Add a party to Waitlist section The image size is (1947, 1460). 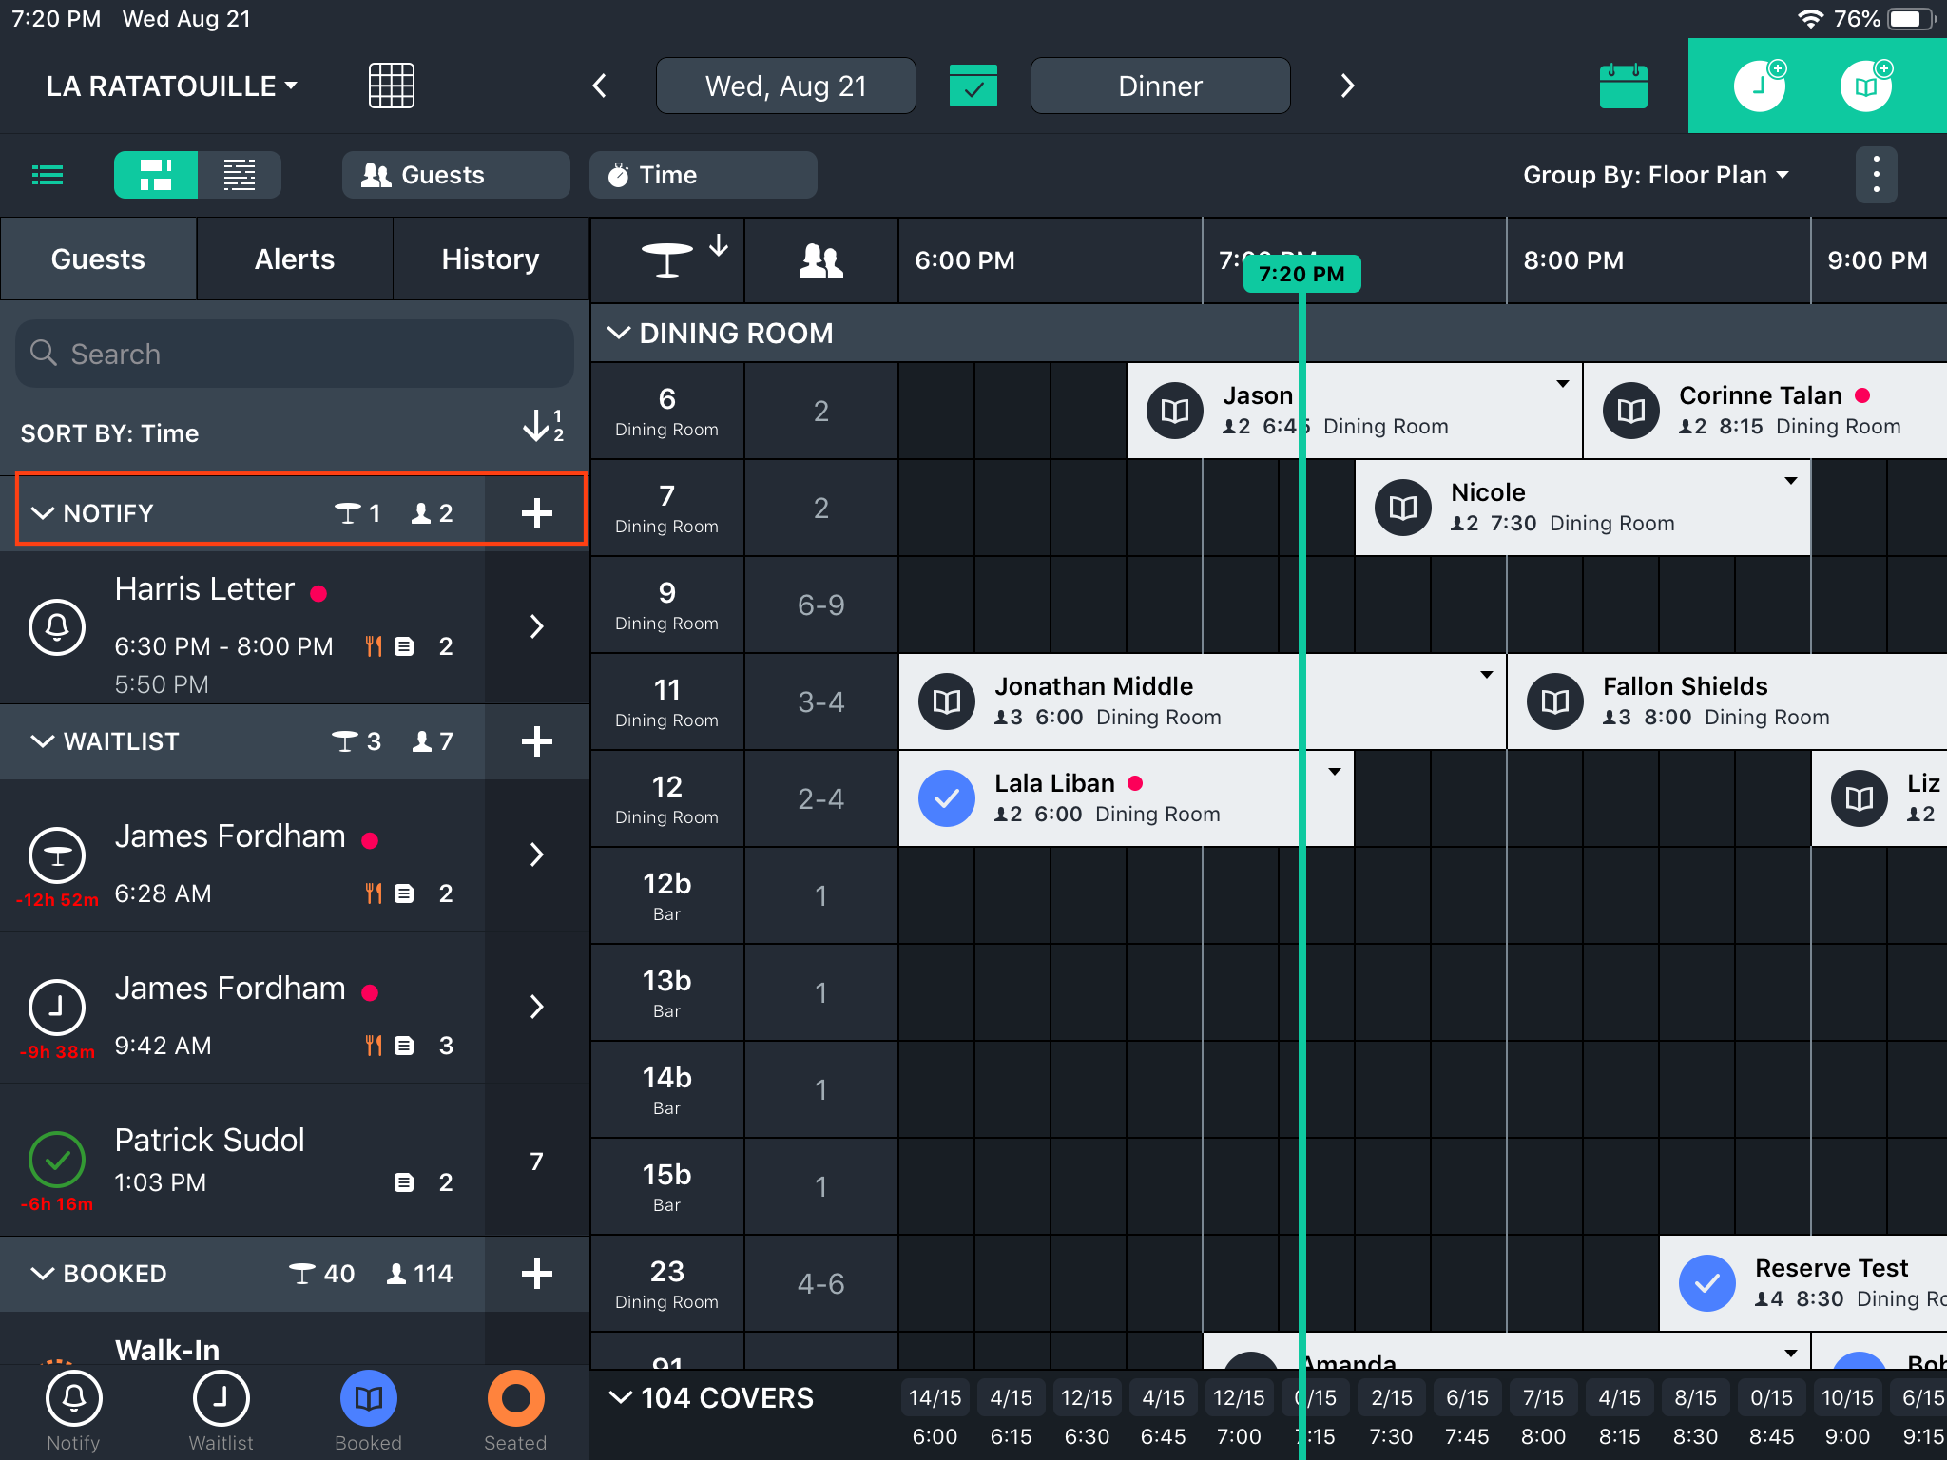pyautogui.click(x=537, y=741)
